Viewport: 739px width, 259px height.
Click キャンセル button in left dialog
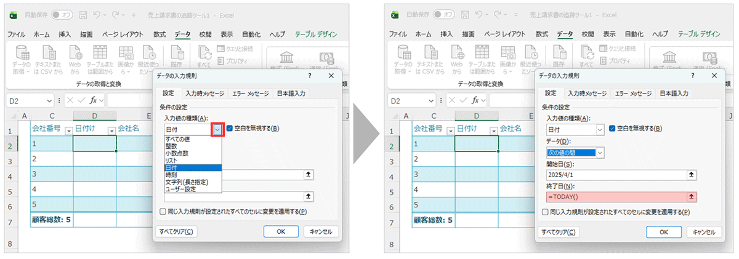[321, 232]
